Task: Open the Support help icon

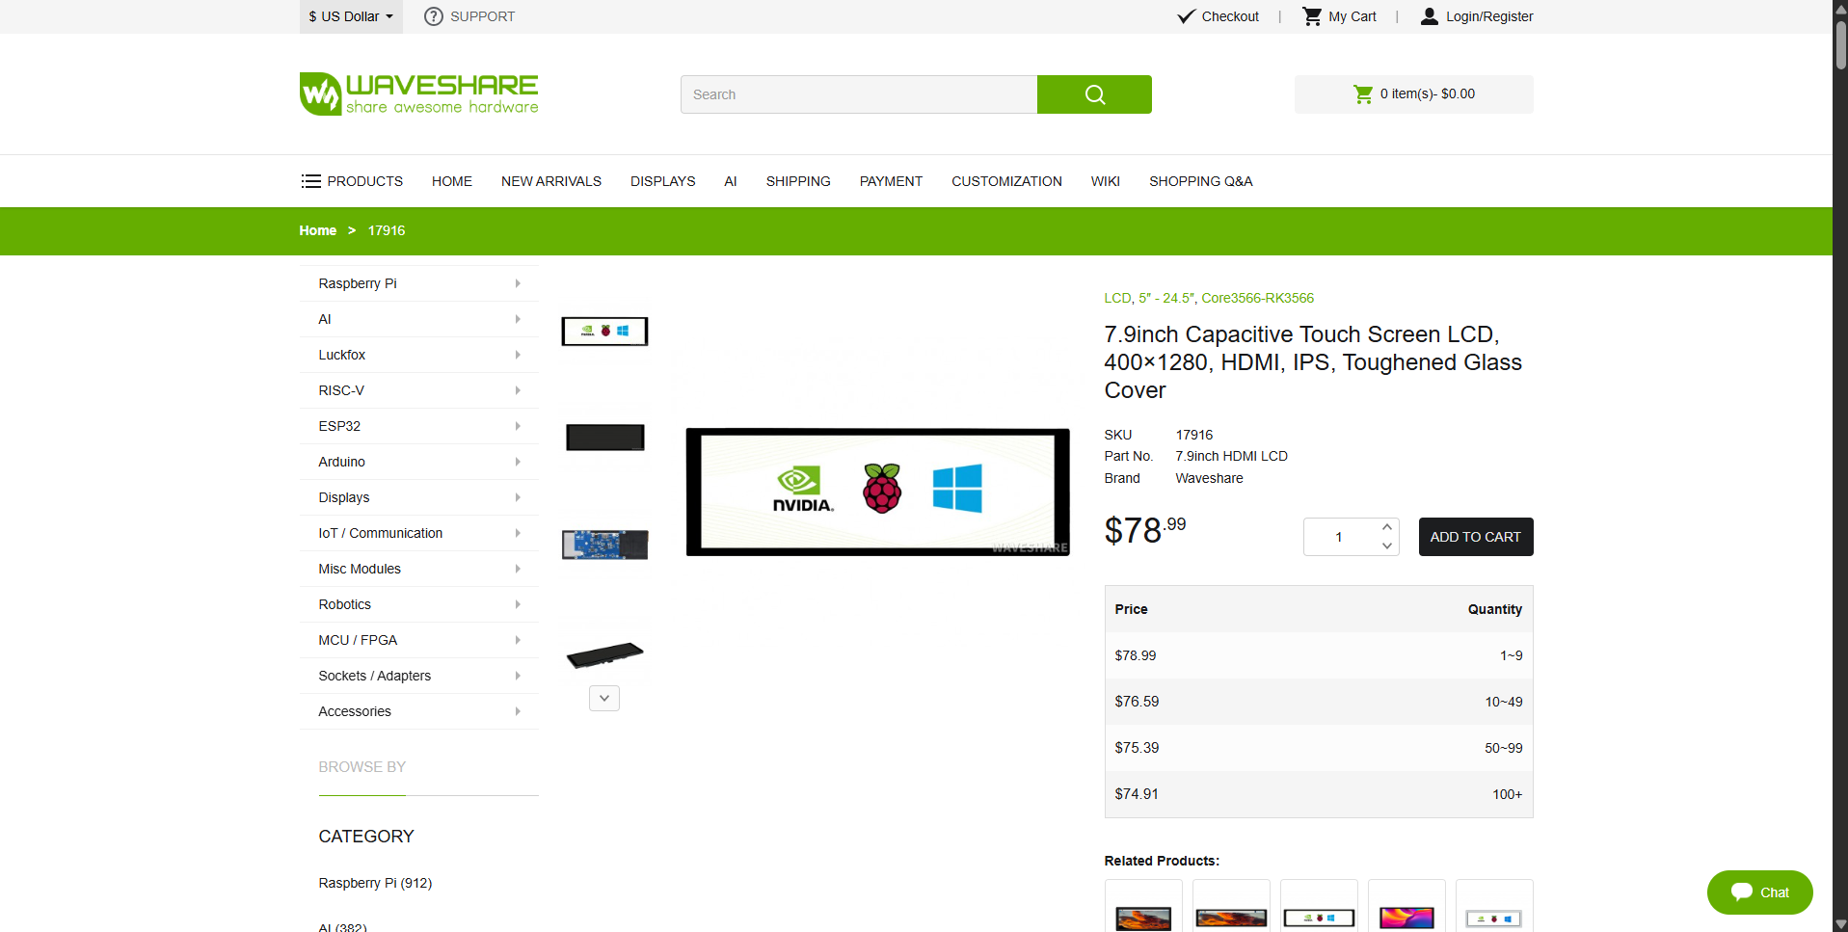Action: point(434,16)
